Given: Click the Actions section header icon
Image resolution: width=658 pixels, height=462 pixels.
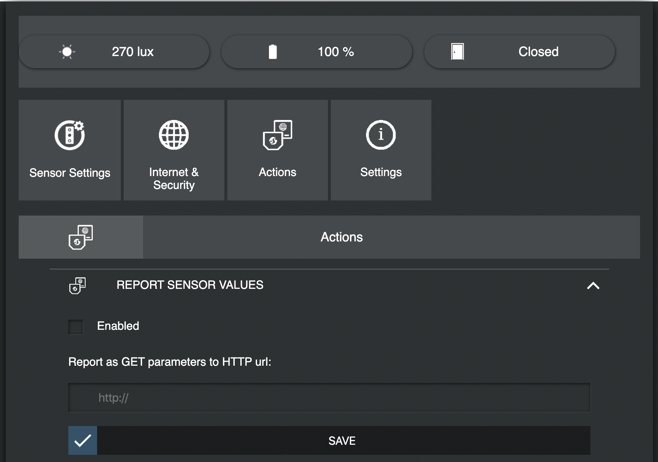Looking at the screenshot, I should (81, 237).
